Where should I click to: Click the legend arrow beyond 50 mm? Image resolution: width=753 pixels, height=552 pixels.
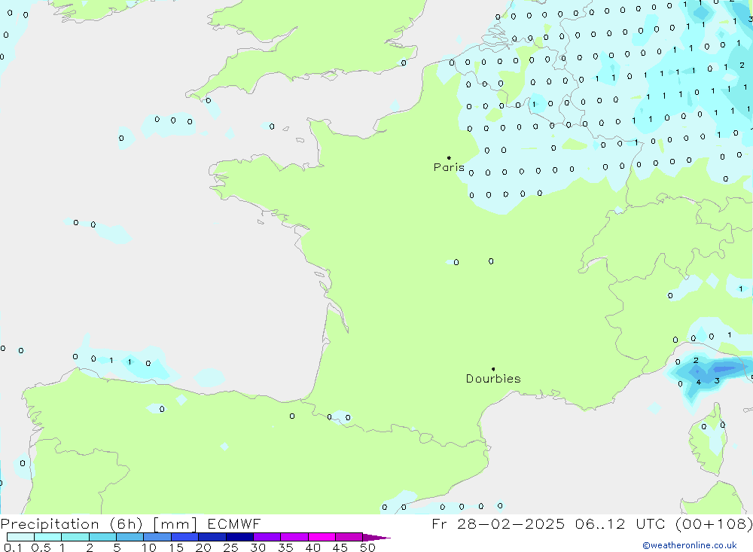click(376, 537)
